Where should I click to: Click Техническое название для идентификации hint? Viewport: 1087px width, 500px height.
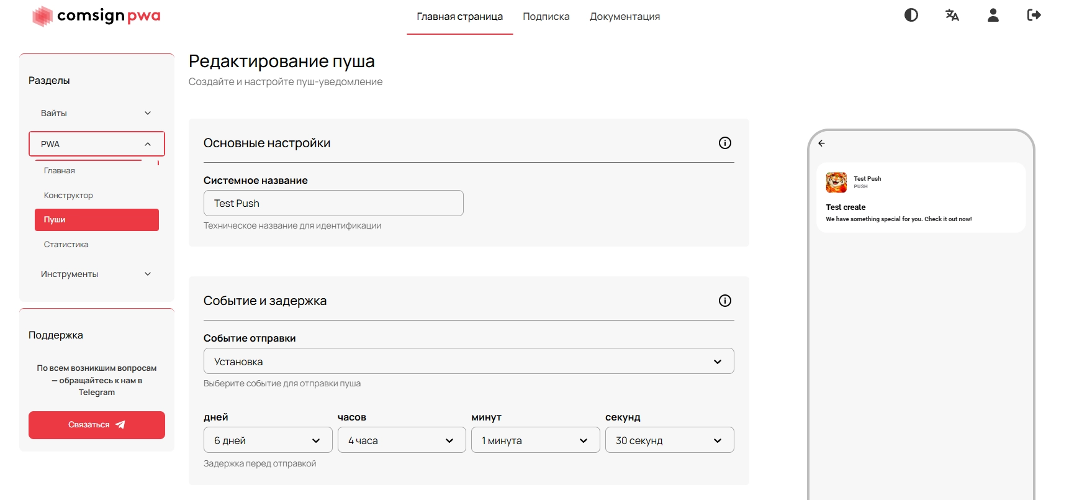point(292,225)
